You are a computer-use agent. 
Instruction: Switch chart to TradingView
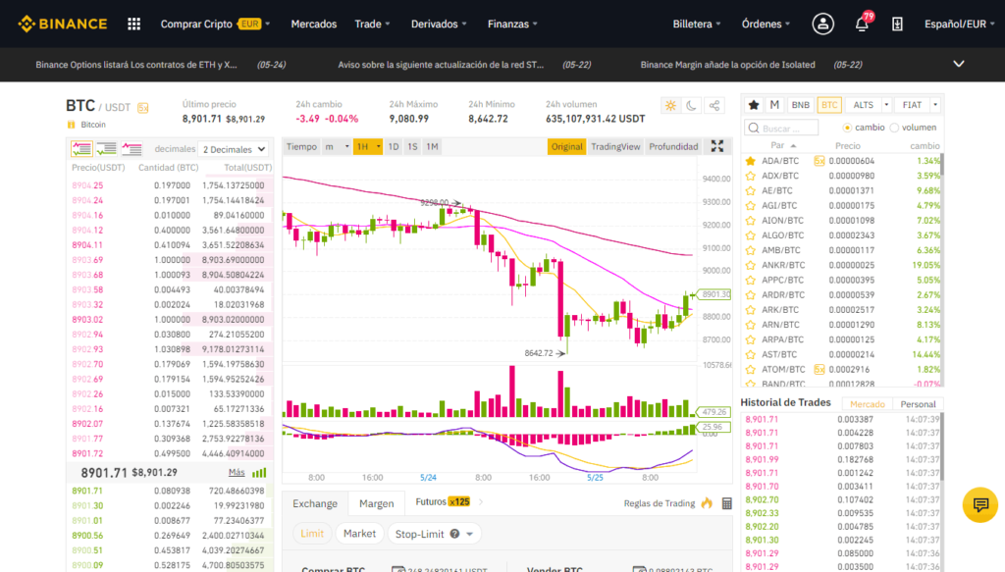click(x=615, y=147)
